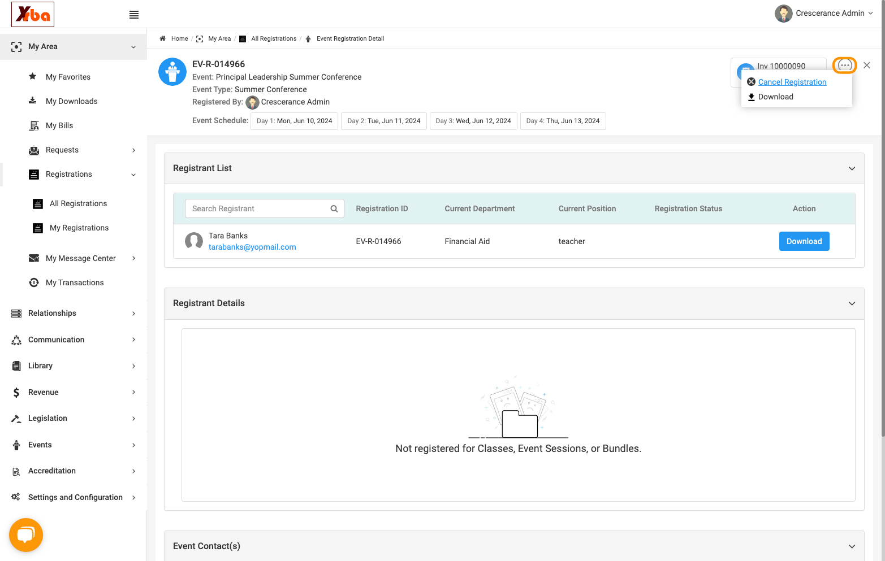Go to All Registrations breadcrumb

pos(274,38)
